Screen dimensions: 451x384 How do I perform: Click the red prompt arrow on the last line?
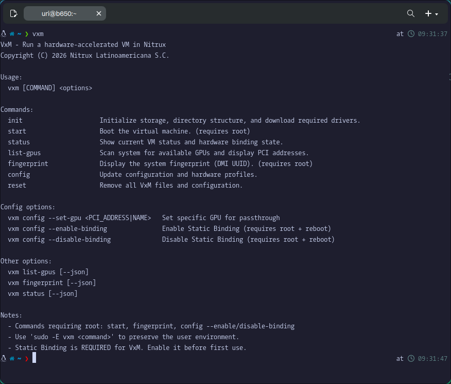click(26, 358)
